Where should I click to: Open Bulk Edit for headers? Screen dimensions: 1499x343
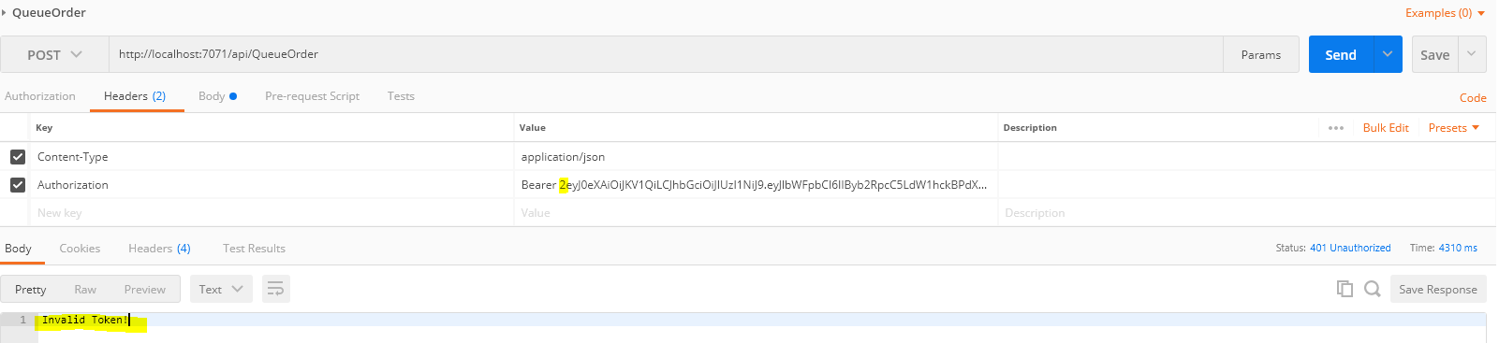click(x=1386, y=128)
